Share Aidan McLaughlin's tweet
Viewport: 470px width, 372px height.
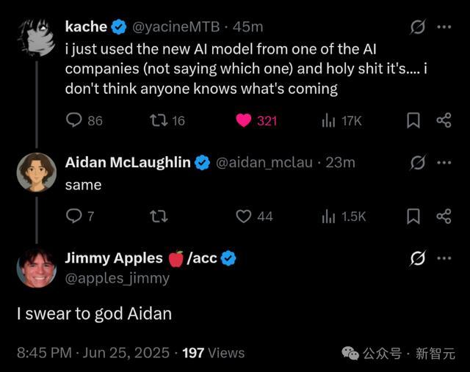(x=444, y=216)
